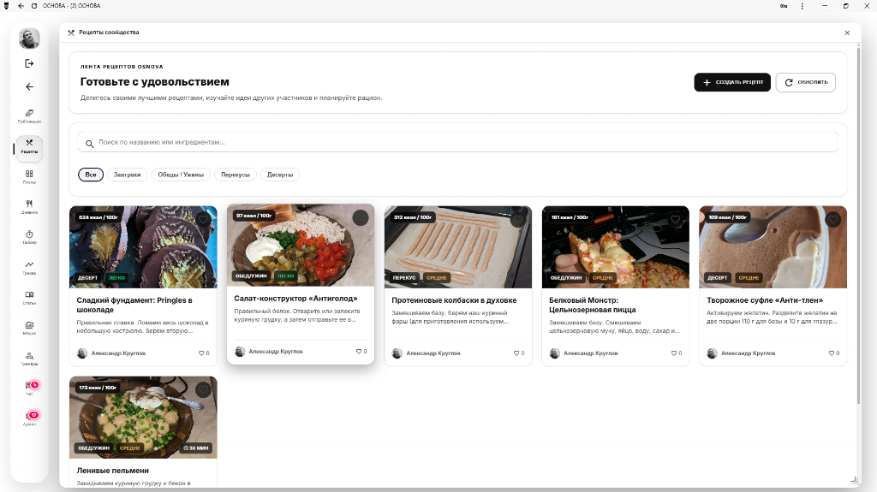The image size is (877, 492).
Task: Click like counter on Протеиновые колбаски recipe
Action: tap(519, 353)
